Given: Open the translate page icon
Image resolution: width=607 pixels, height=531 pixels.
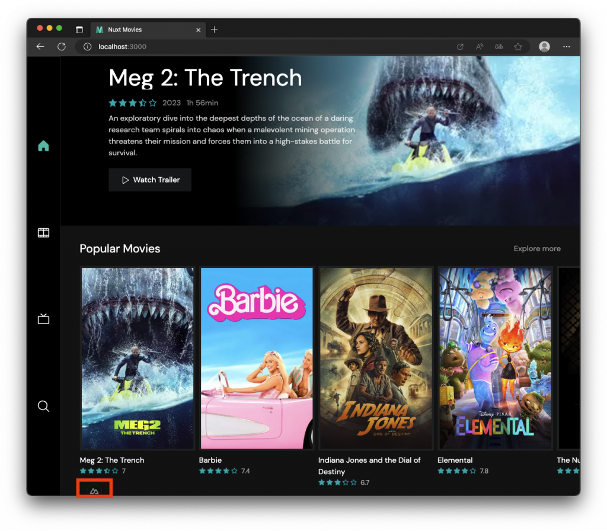Looking at the screenshot, I should (499, 46).
